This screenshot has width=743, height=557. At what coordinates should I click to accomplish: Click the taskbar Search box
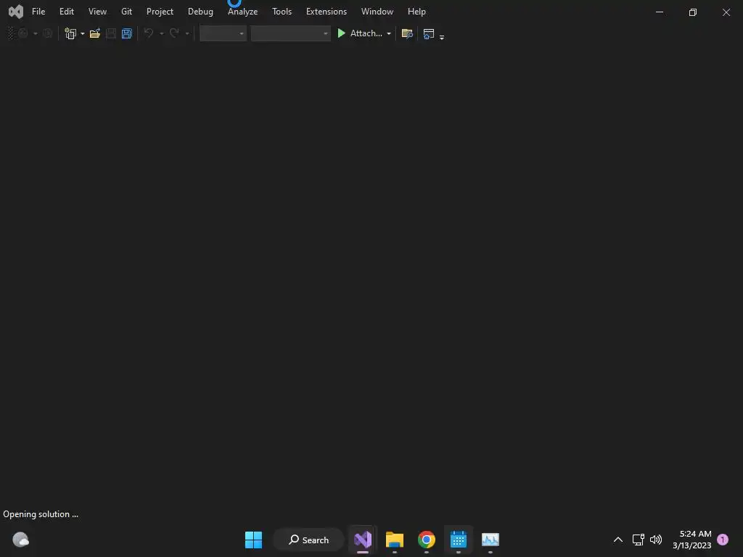[x=308, y=540]
